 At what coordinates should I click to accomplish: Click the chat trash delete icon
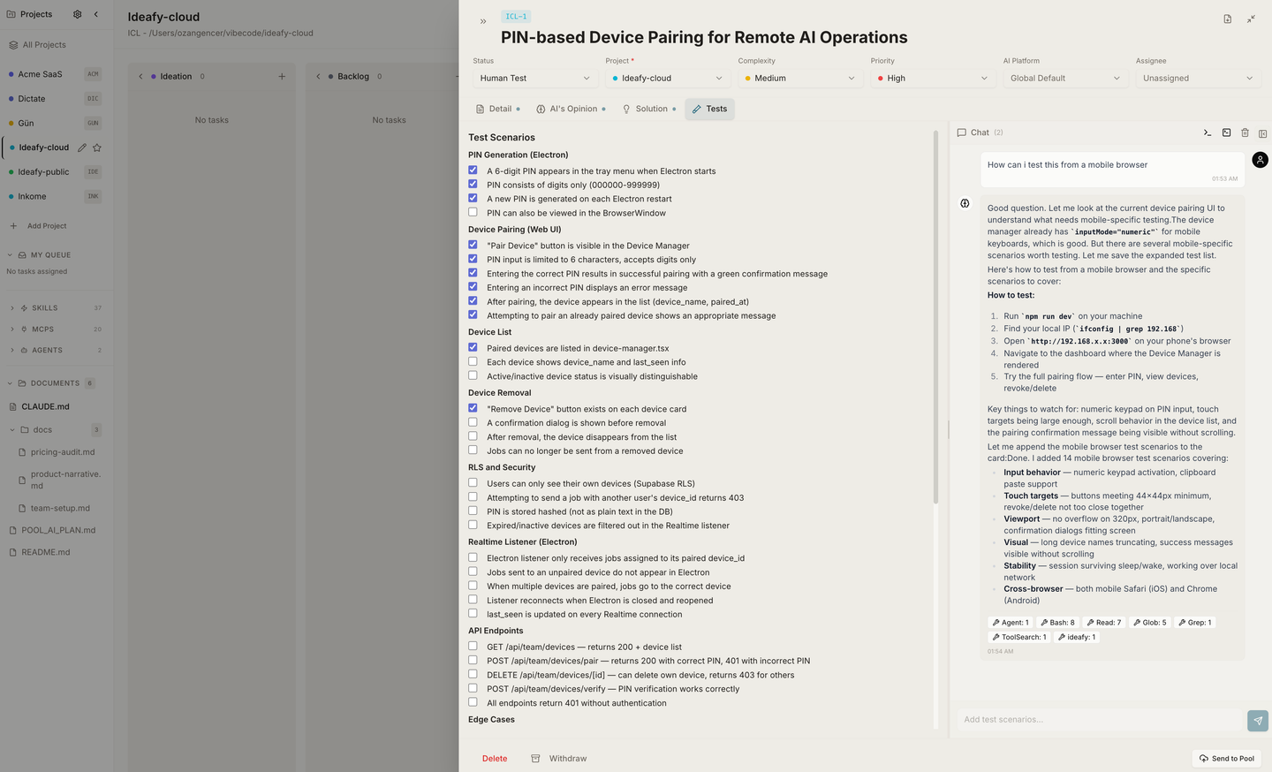[1245, 132]
